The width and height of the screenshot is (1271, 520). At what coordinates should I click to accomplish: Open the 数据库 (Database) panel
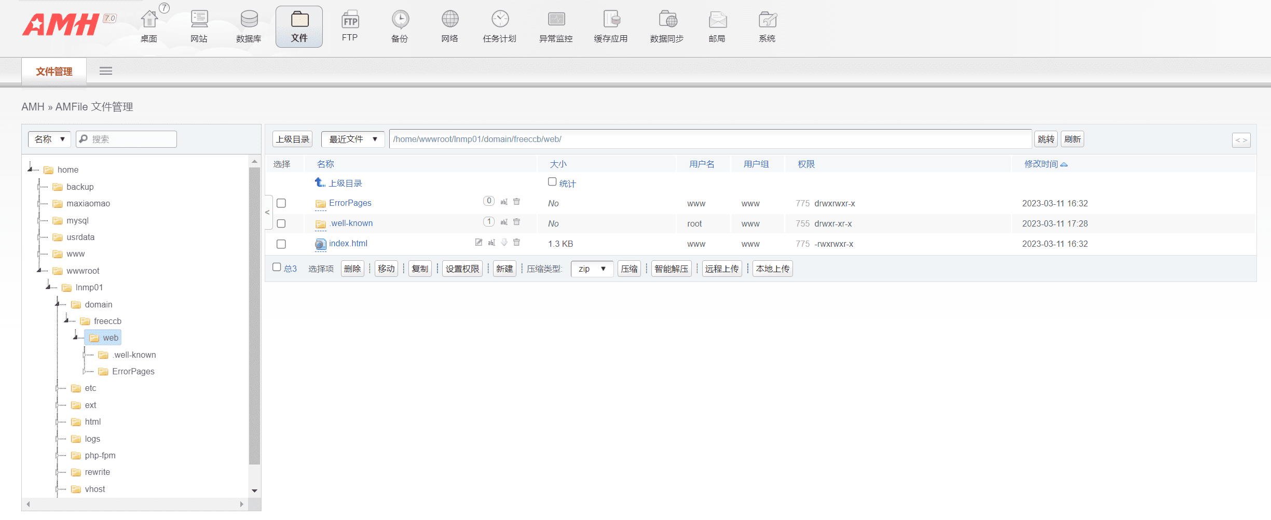click(249, 25)
